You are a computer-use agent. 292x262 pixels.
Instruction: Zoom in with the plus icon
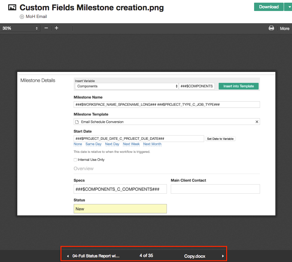57,28
